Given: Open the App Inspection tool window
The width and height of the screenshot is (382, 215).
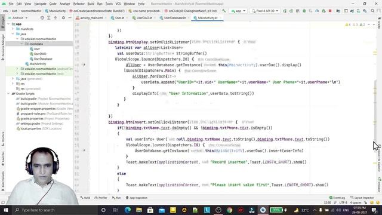Looking at the screenshot, I should (x=137, y=198).
